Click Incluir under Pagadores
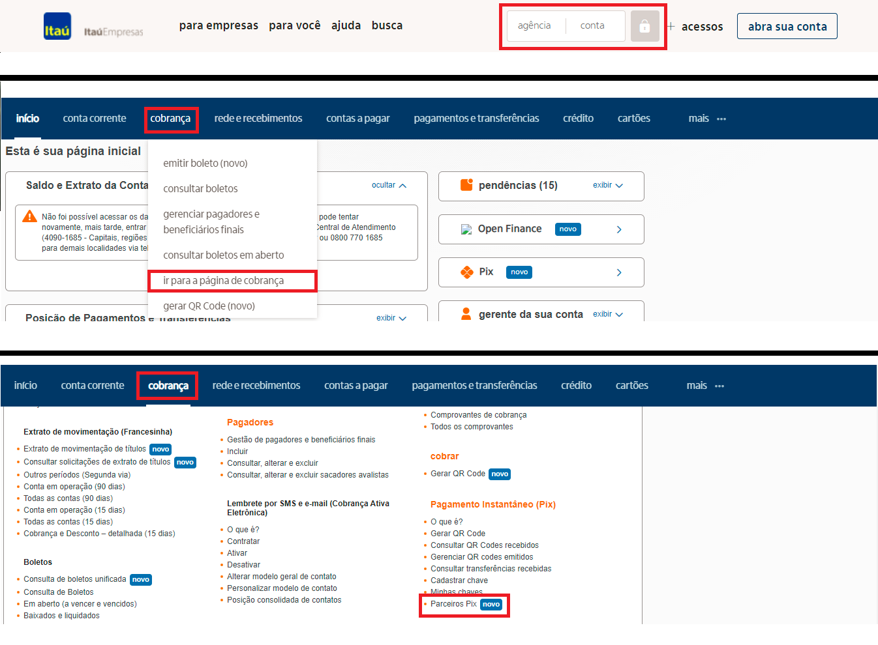The height and width of the screenshot is (645, 878). (237, 451)
